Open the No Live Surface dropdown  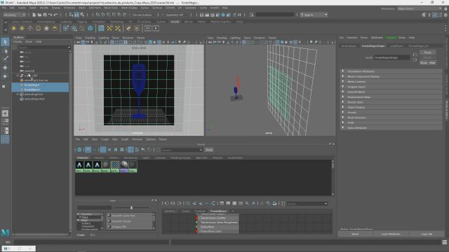click(x=142, y=15)
